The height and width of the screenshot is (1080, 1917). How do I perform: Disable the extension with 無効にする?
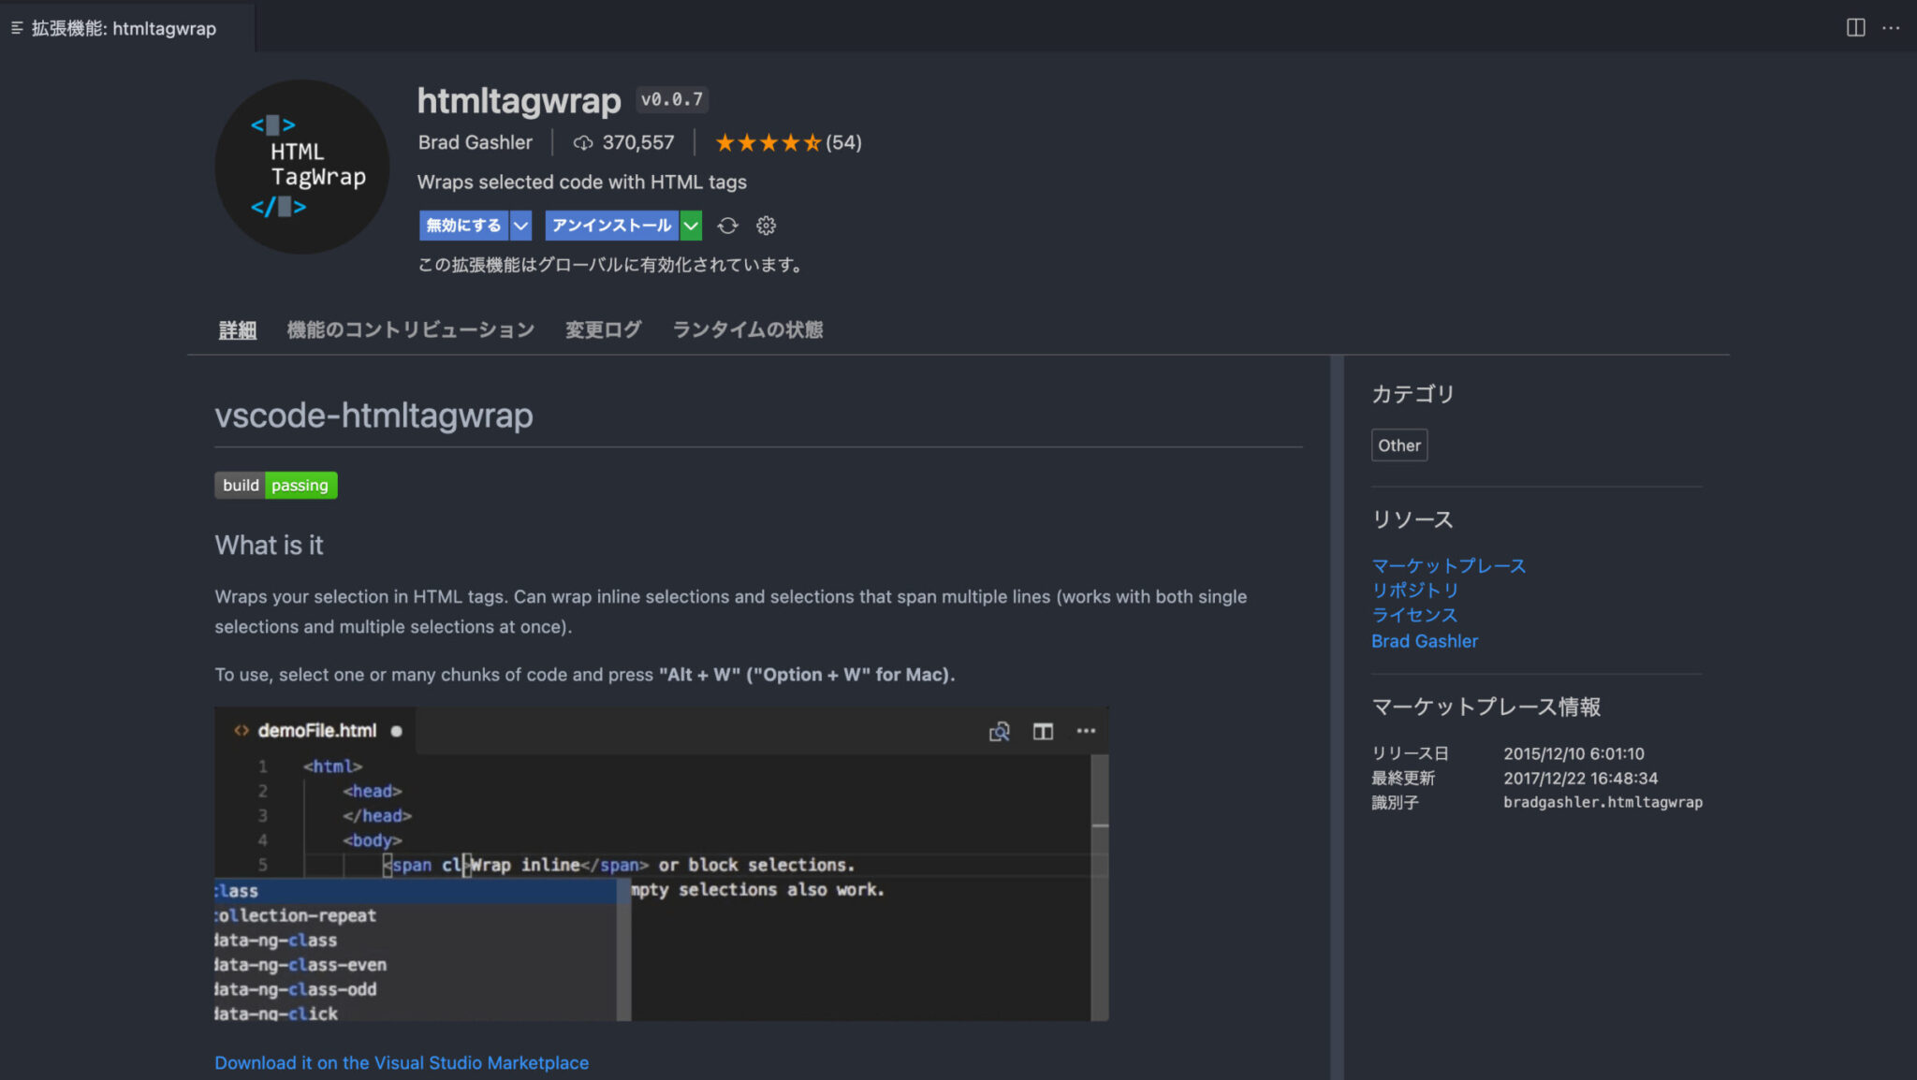(462, 225)
